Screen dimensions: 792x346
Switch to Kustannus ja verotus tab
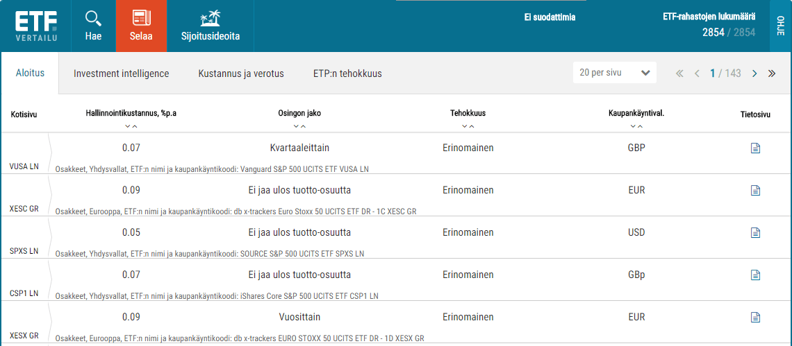pos(241,73)
